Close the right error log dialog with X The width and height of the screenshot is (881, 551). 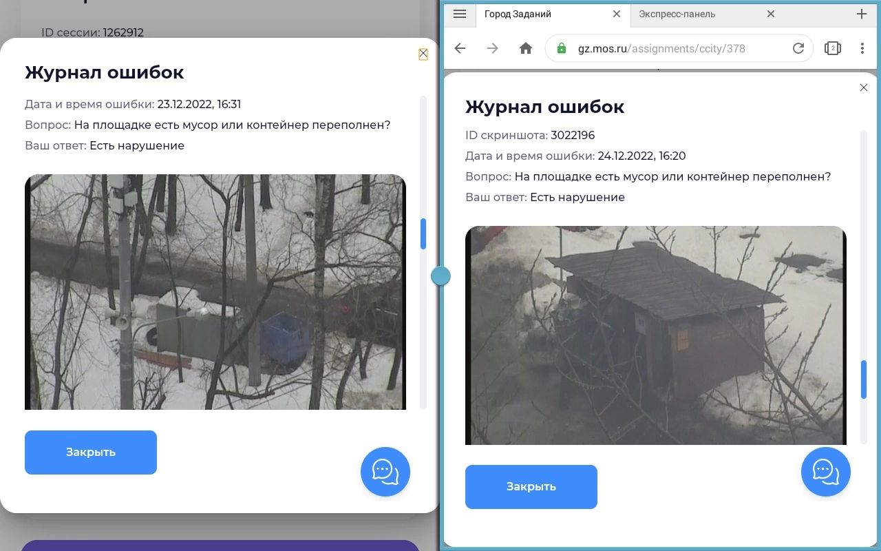pos(864,87)
